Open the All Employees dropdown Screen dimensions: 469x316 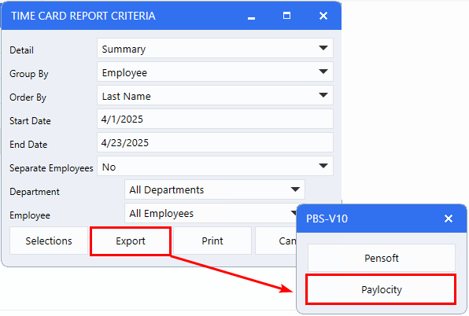tap(211, 213)
